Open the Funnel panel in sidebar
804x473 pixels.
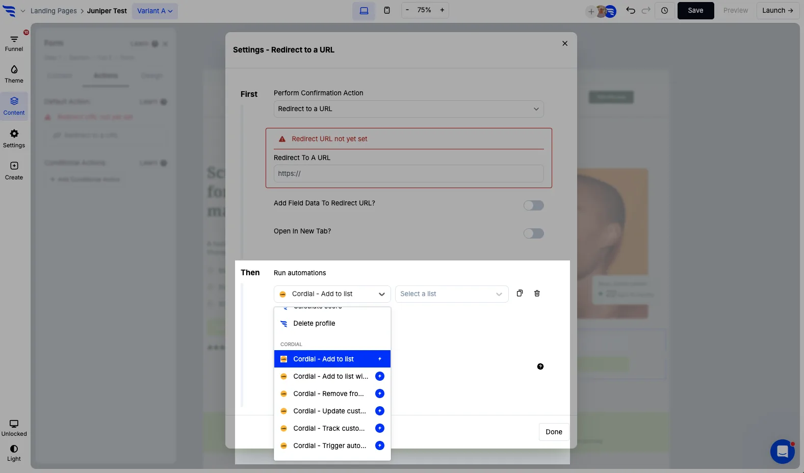(x=14, y=43)
